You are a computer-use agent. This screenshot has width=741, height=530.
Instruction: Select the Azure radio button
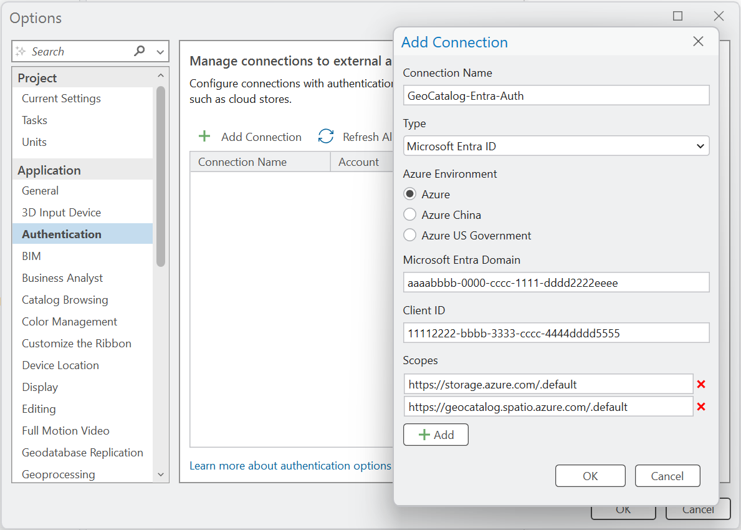point(409,194)
